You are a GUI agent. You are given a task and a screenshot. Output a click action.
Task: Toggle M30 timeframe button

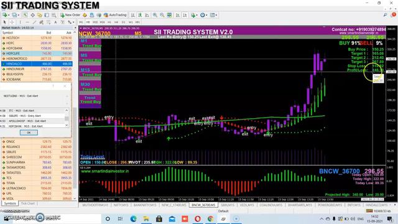tap(102, 22)
